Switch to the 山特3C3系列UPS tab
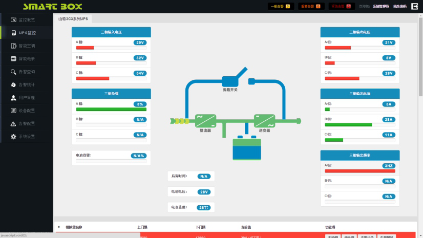 (x=73, y=18)
